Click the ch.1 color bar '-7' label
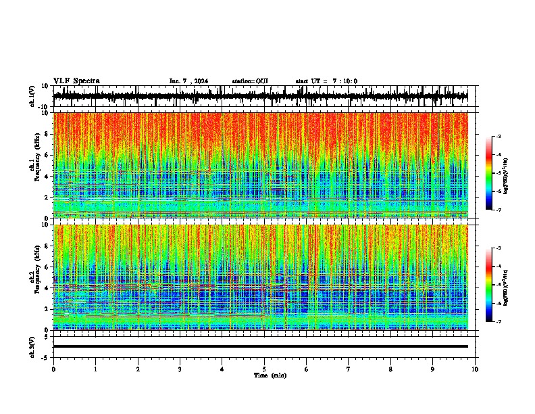The height and width of the screenshot is (414, 535). (x=499, y=210)
